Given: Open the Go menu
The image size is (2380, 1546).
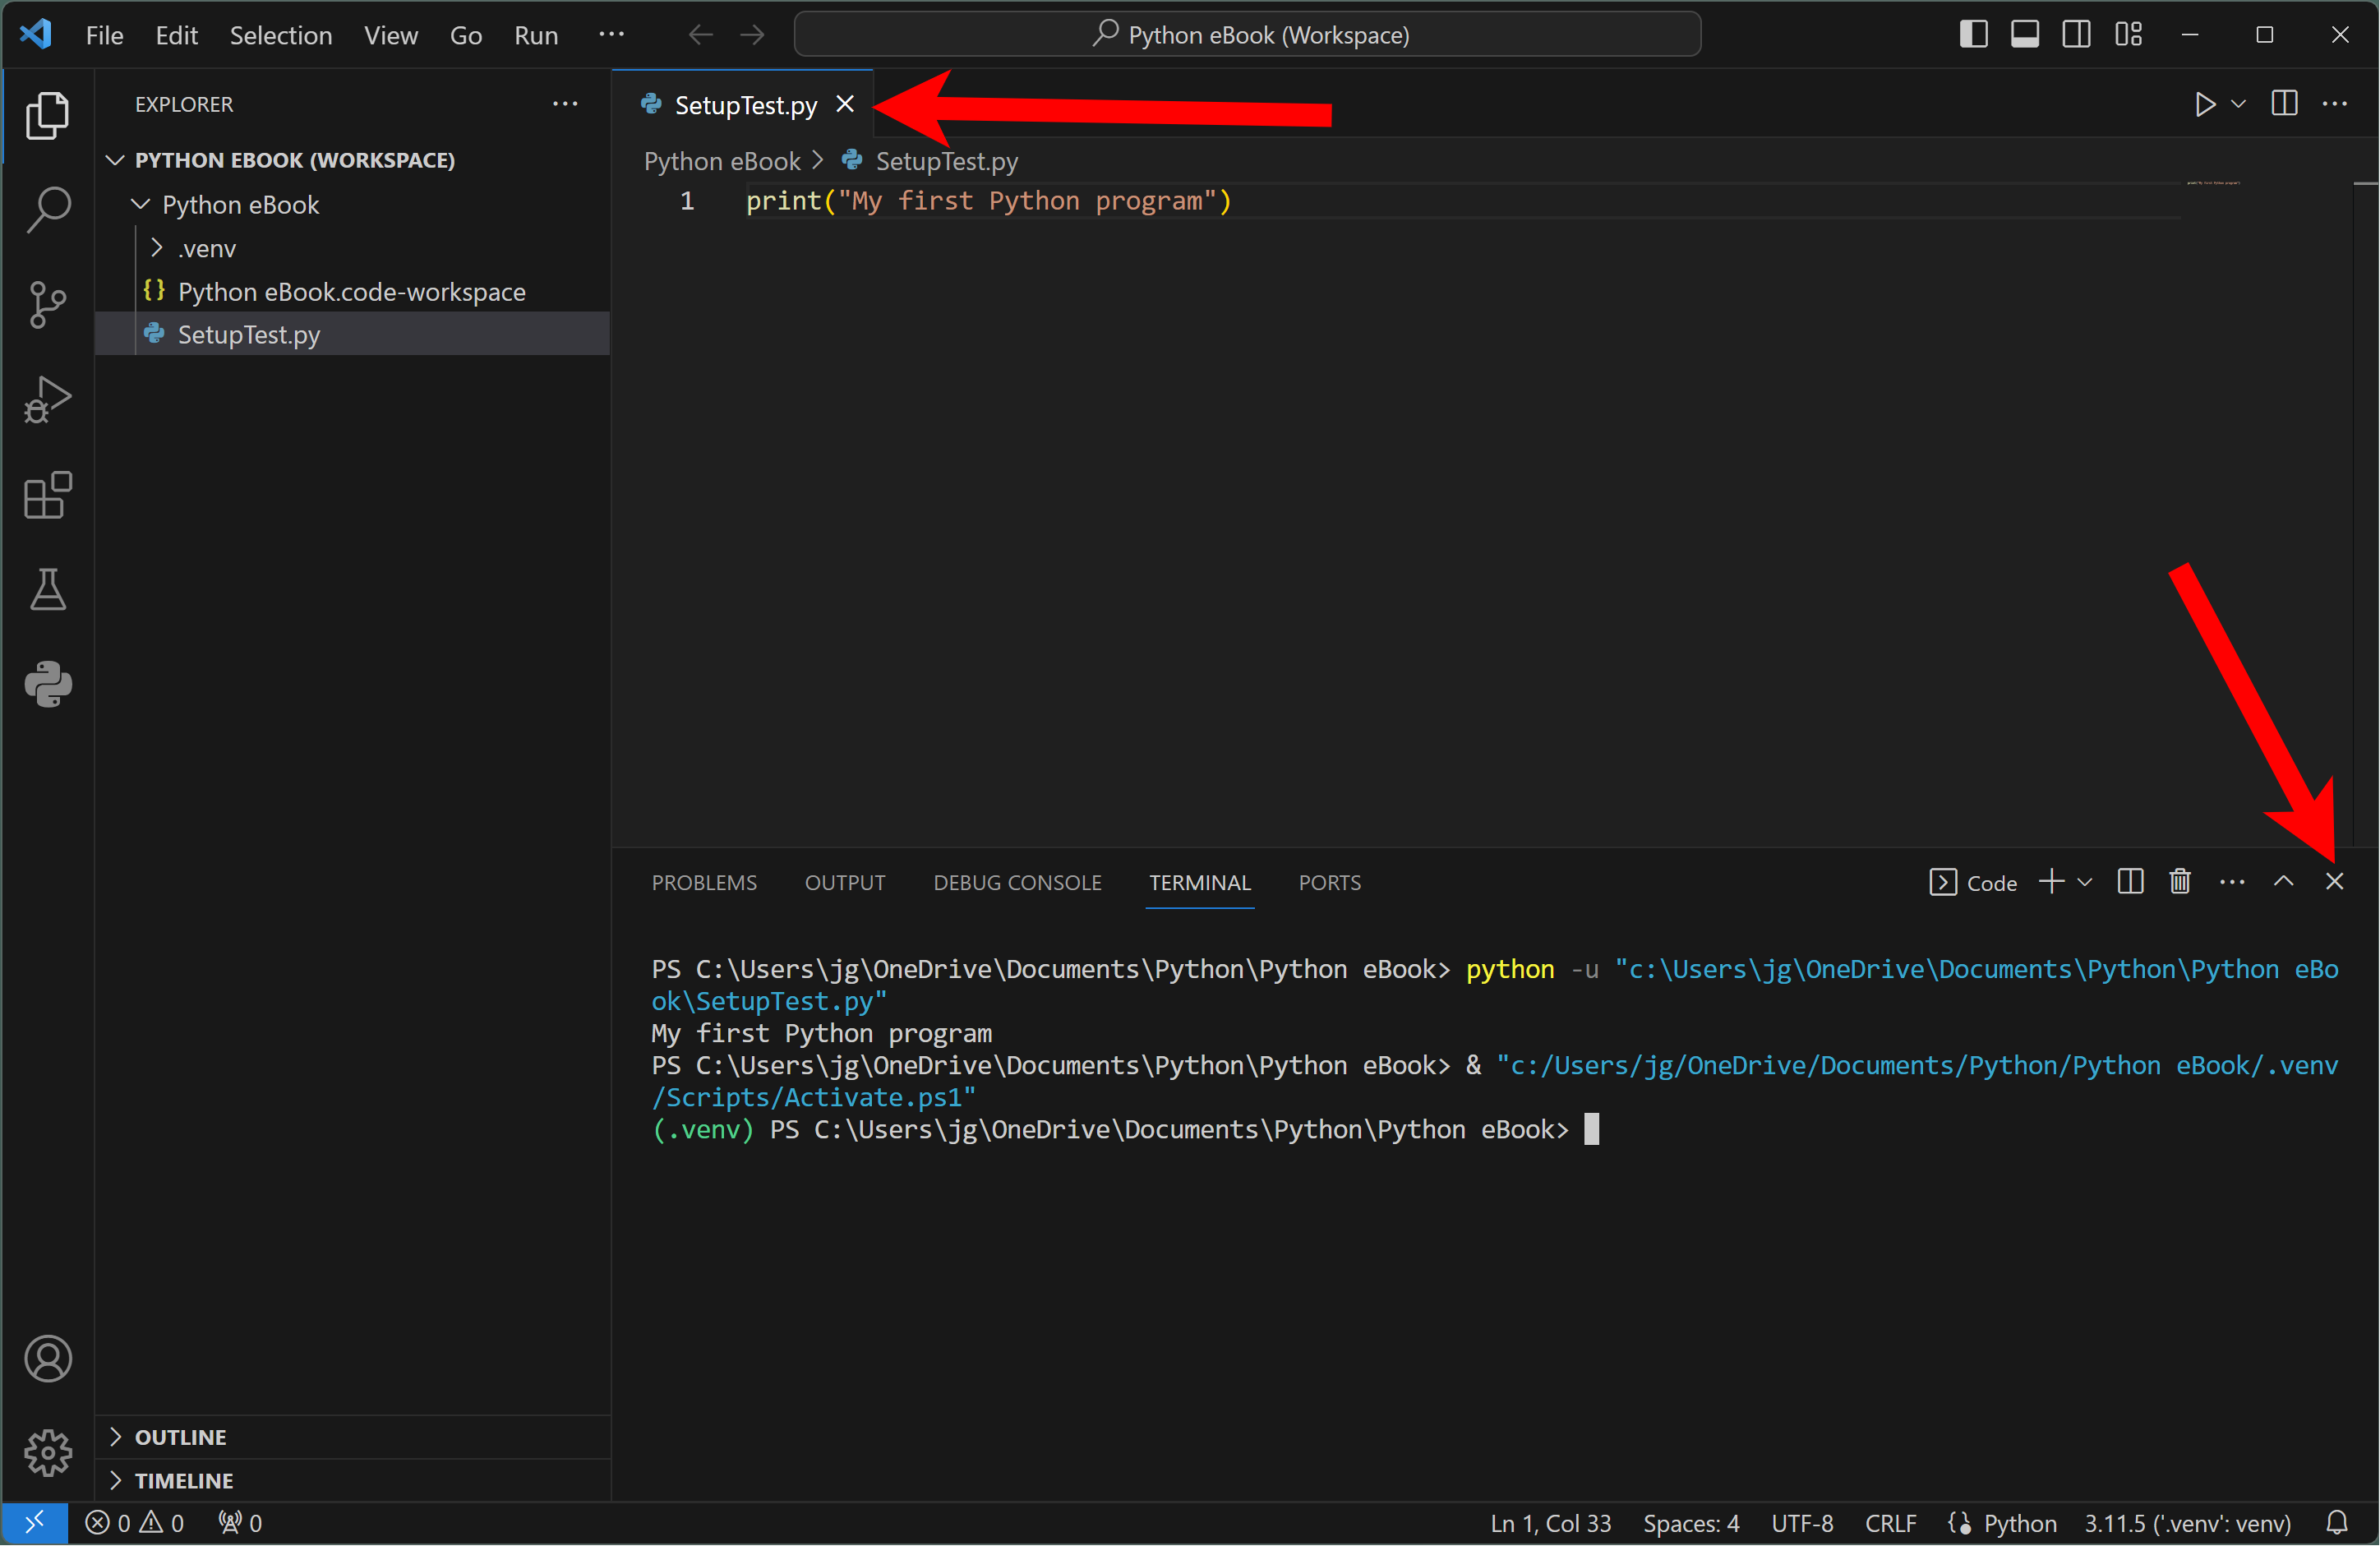Looking at the screenshot, I should click(466, 35).
